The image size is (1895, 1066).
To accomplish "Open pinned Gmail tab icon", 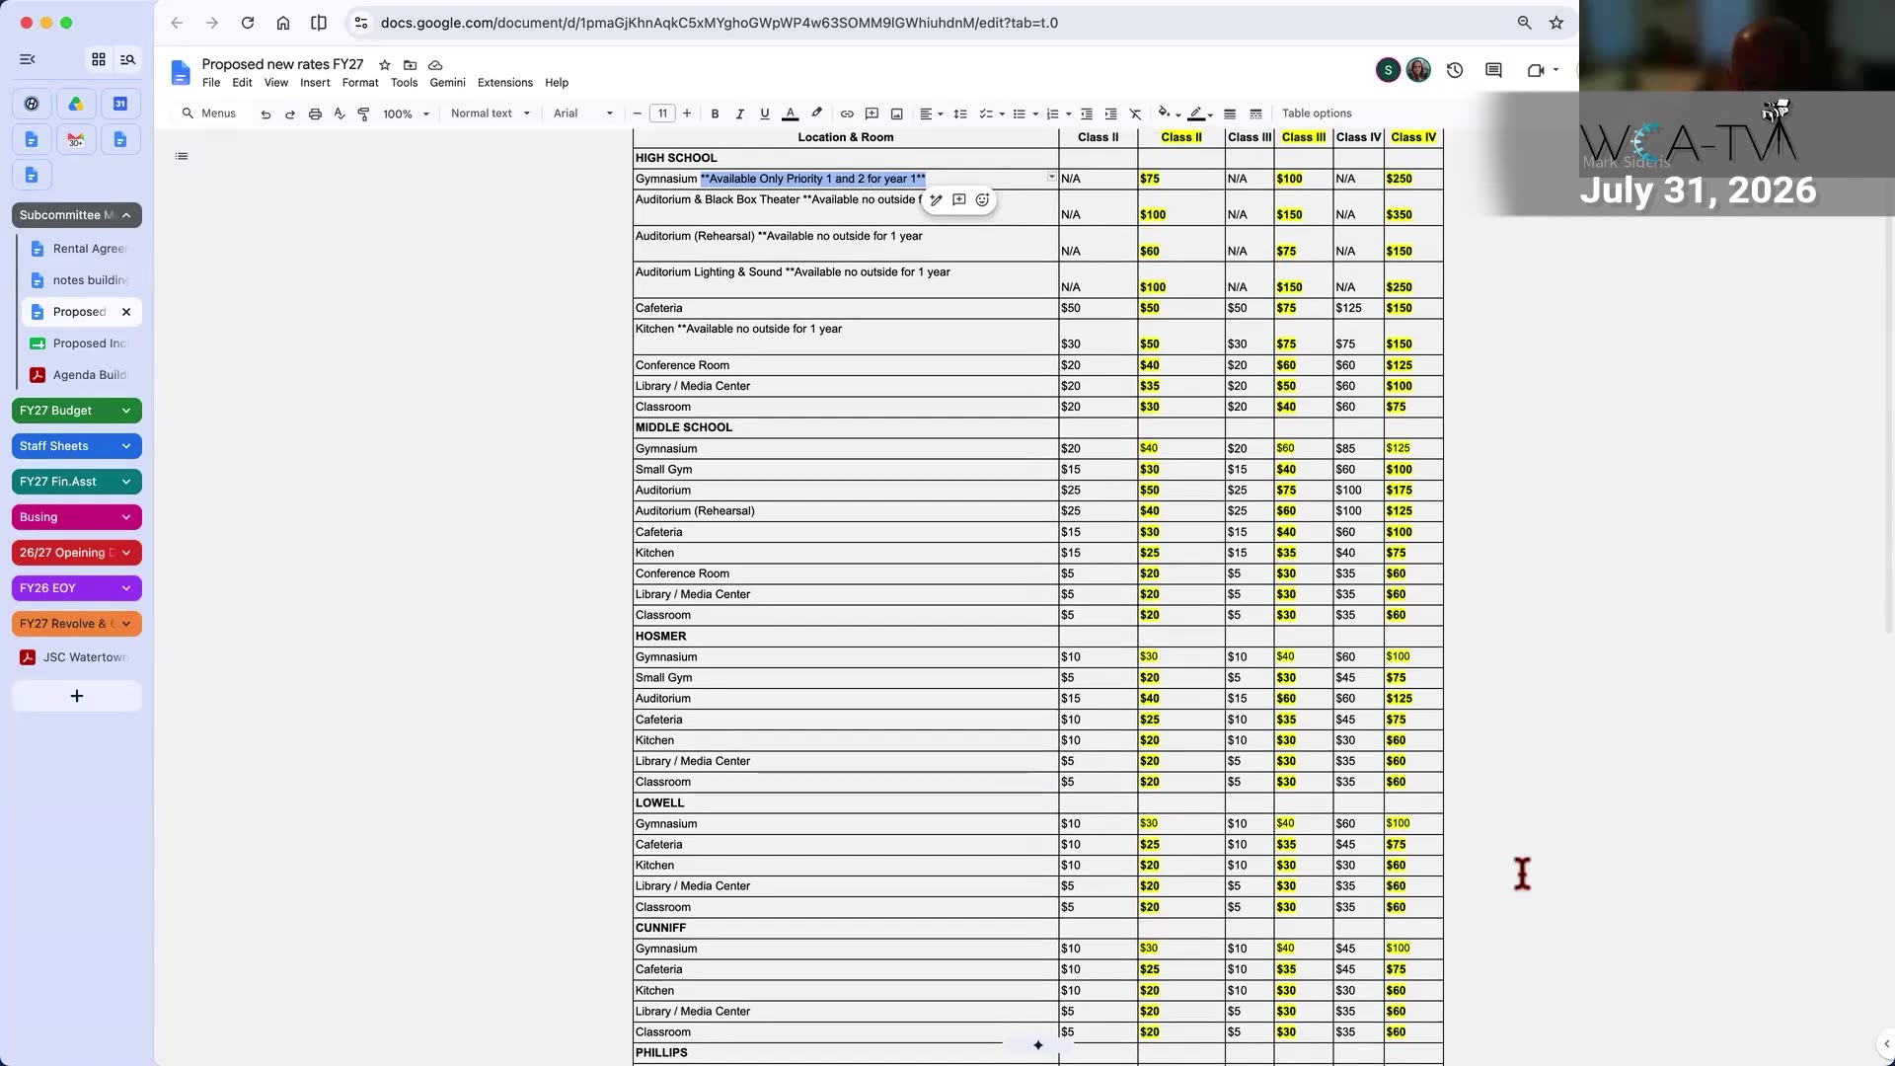I will click(x=76, y=140).
